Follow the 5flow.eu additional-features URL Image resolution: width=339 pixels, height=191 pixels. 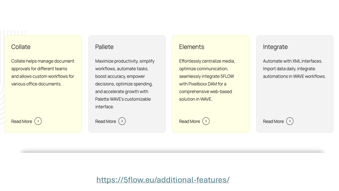click(163, 180)
